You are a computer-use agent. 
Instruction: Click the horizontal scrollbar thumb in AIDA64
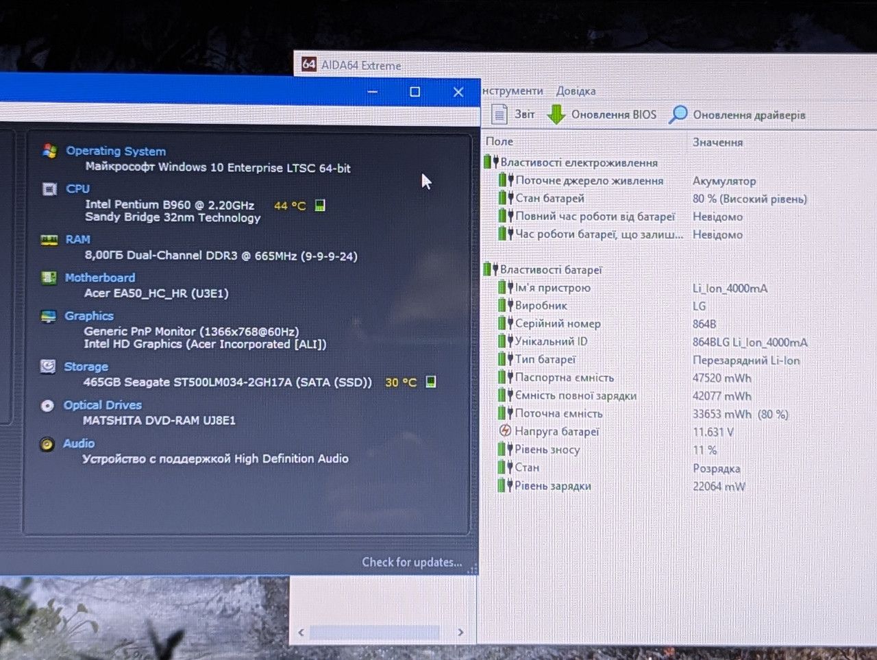pyautogui.click(x=374, y=632)
